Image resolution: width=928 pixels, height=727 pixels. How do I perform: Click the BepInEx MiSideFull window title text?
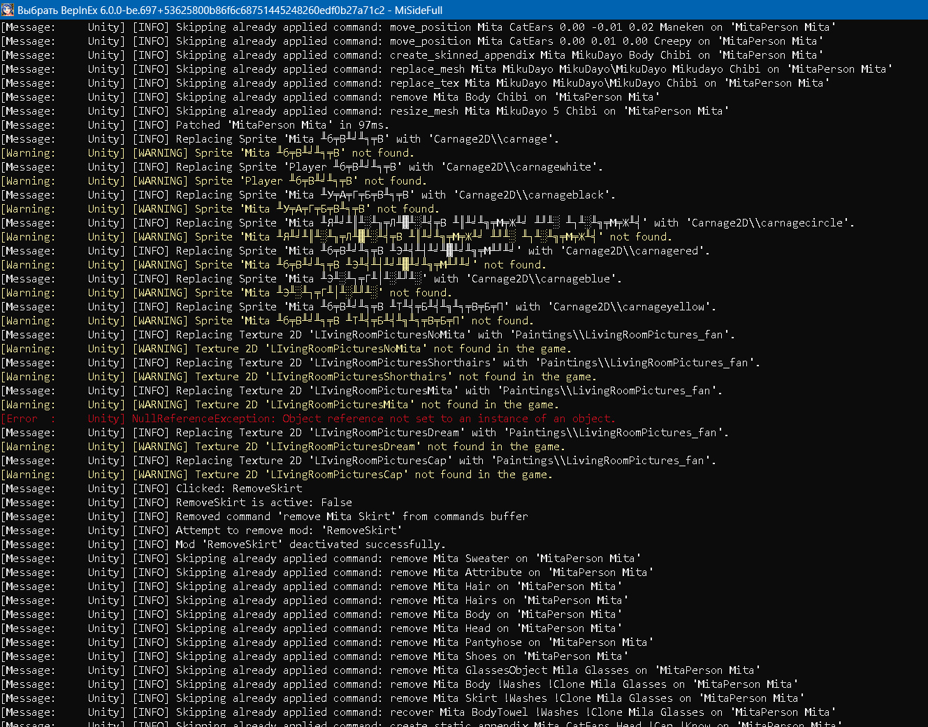[230, 10]
